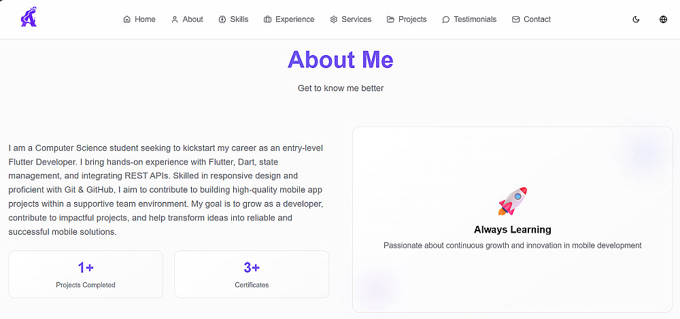
Task: Toggle dark mode with moon icon
Action: click(636, 20)
